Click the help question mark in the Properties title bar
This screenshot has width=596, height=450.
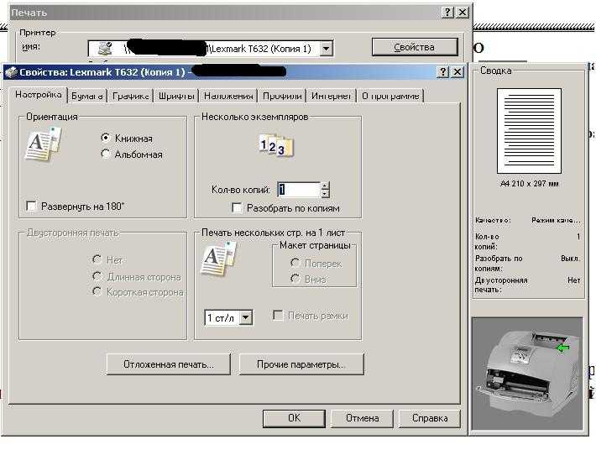[443, 72]
